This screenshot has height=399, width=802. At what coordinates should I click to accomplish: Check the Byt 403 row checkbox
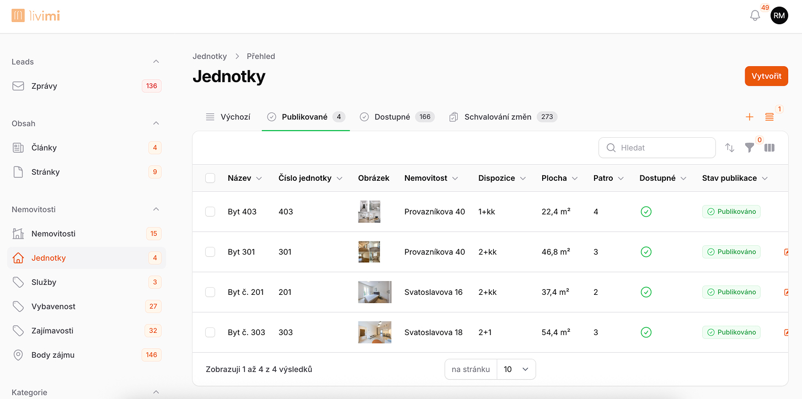coord(210,212)
